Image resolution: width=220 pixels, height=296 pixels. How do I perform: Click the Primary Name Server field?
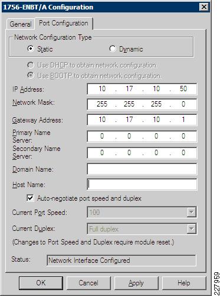(142, 136)
